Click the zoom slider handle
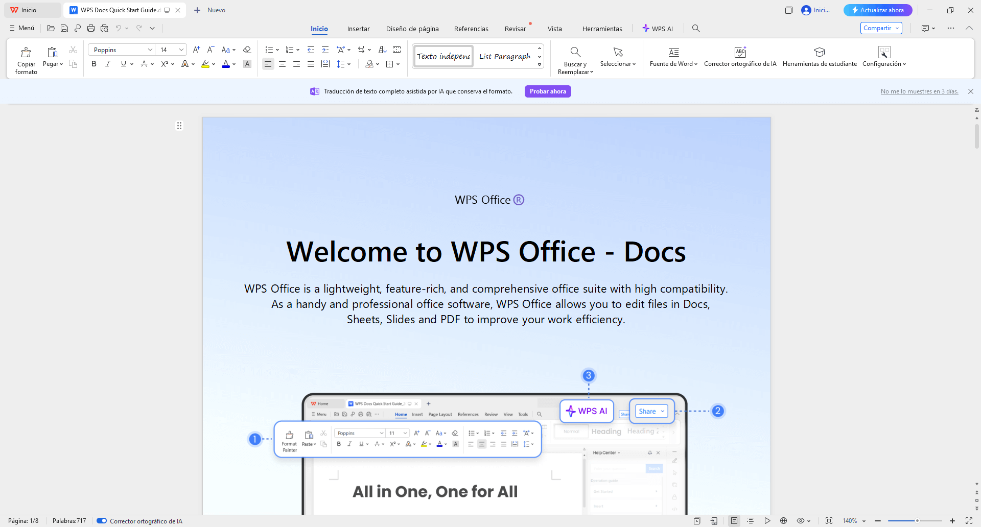This screenshot has height=527, width=981. click(917, 521)
